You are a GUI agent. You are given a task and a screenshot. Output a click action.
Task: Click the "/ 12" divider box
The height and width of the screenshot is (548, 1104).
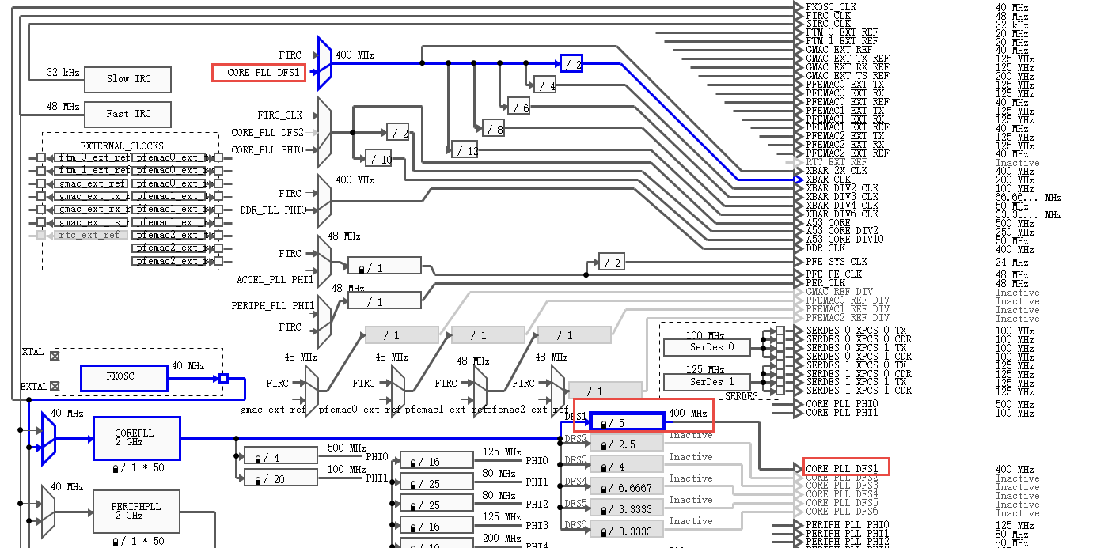click(465, 149)
